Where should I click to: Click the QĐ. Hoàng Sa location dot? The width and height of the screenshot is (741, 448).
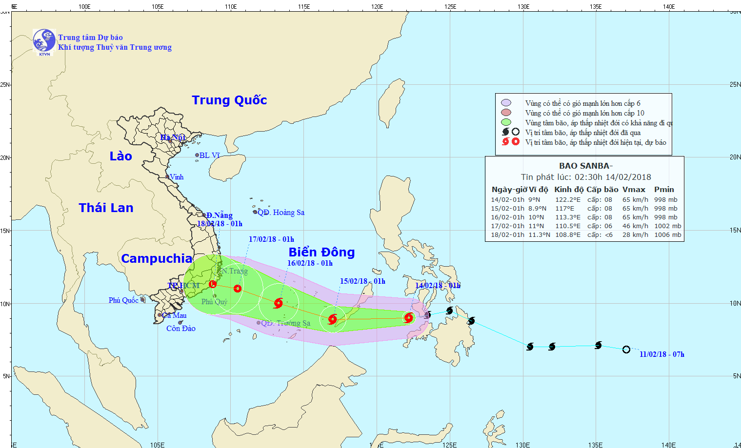[x=255, y=212]
